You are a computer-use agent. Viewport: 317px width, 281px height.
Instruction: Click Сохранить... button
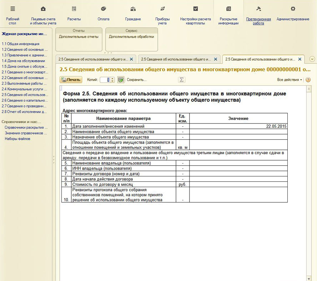pyautogui.click(x=136, y=80)
